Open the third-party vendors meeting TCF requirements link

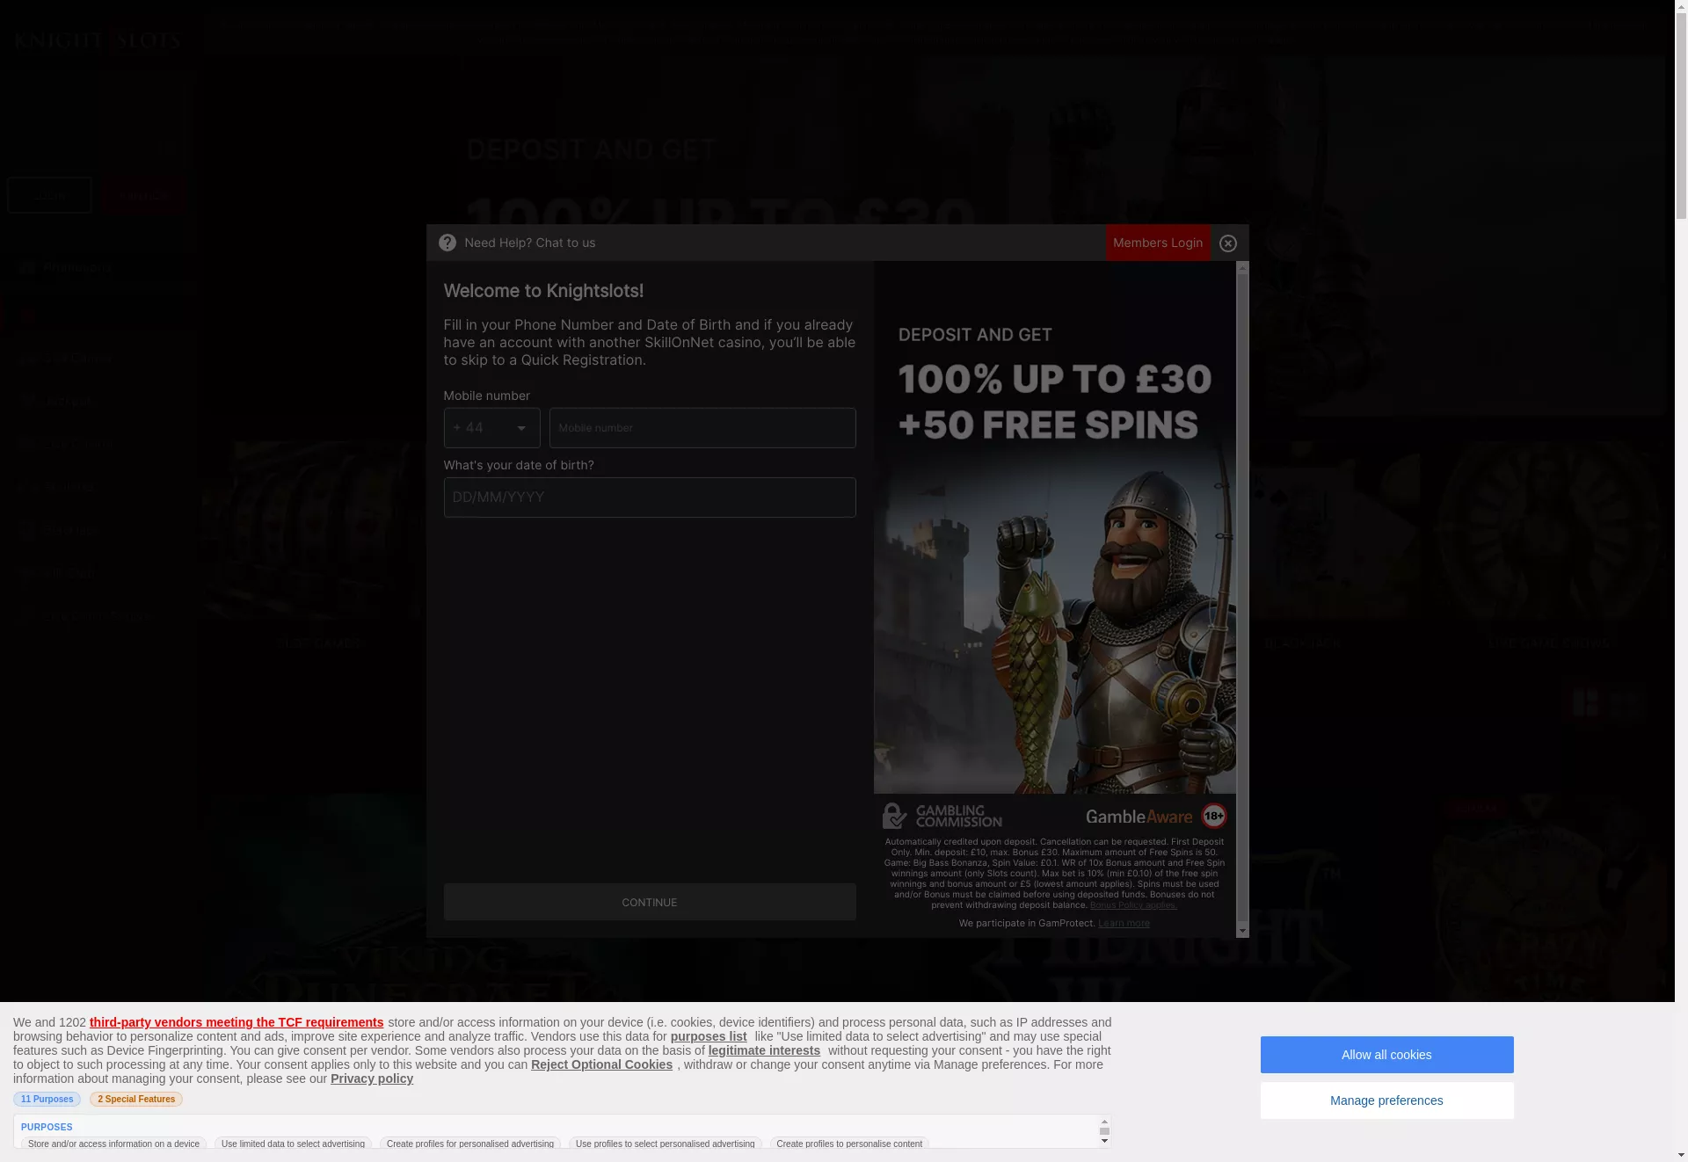236,1022
